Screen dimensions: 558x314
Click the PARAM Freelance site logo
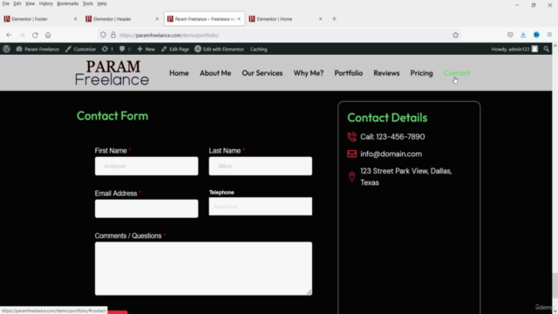coord(112,72)
